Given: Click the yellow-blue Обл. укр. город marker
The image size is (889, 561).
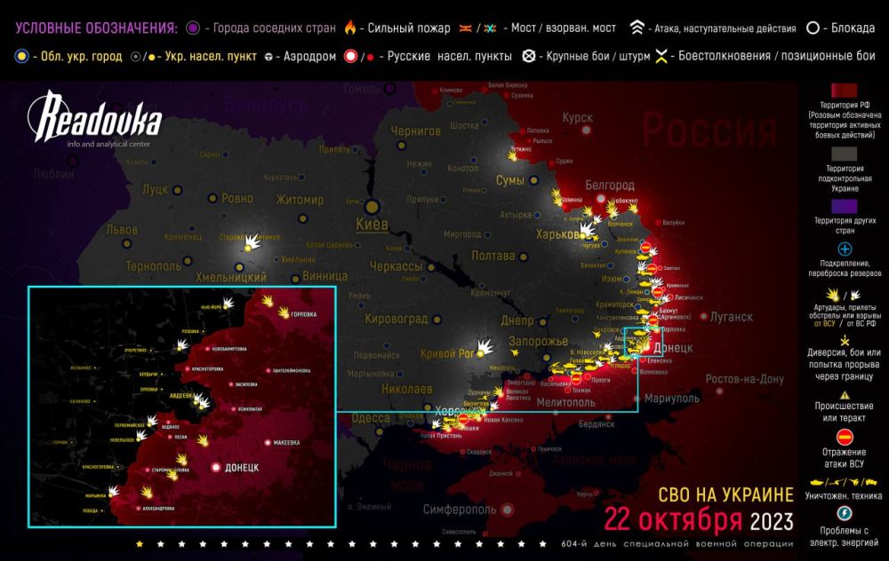Looking at the screenshot, I should [20, 56].
